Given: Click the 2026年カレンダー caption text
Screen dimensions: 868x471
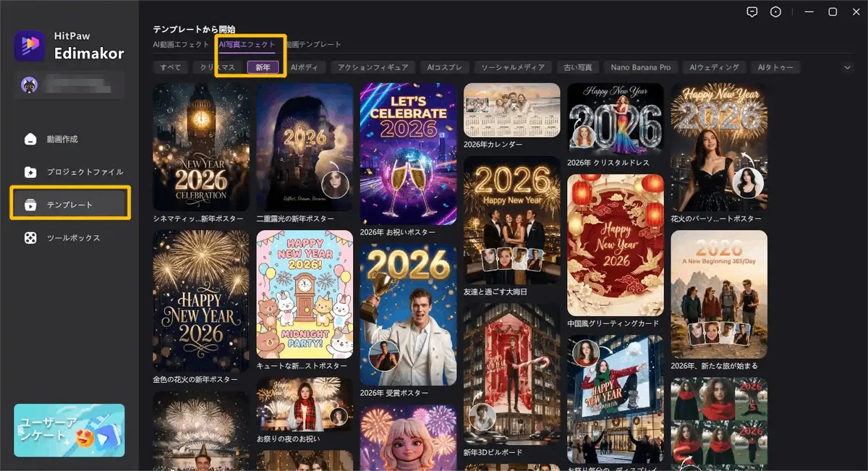Looking at the screenshot, I should point(493,144).
